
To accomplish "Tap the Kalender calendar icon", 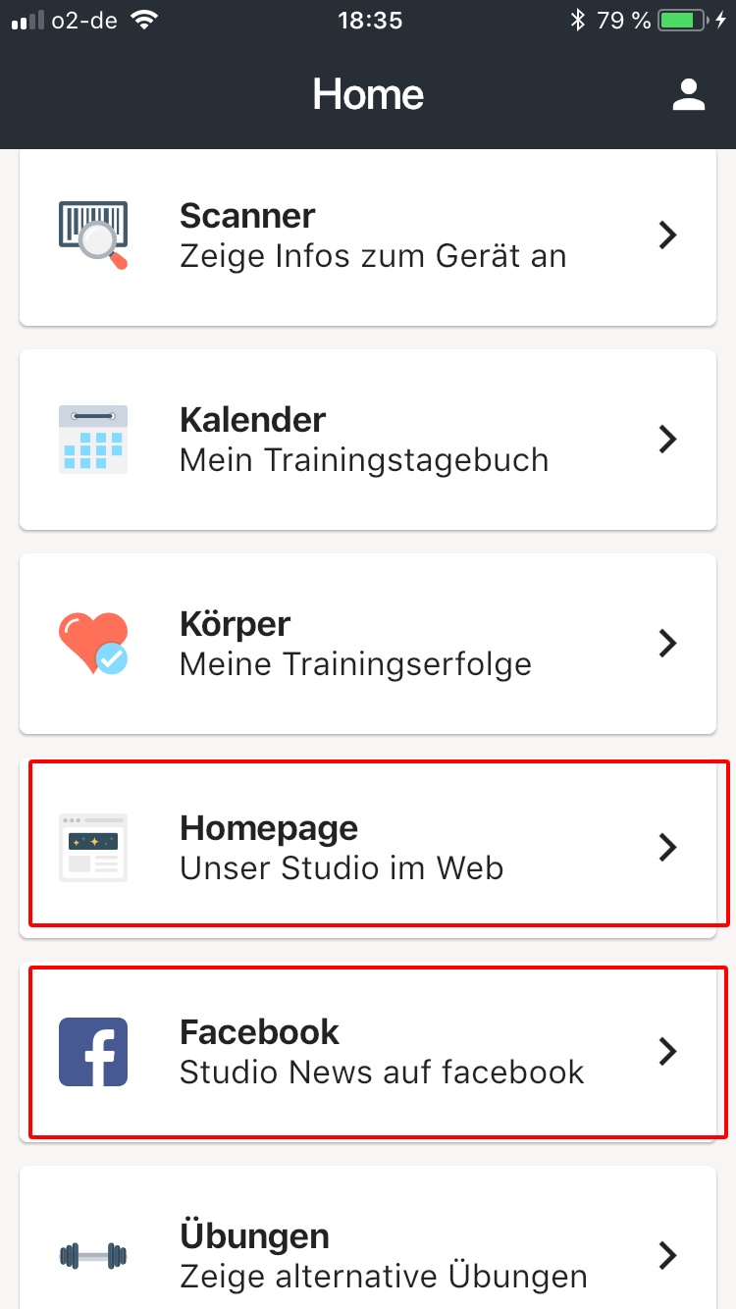I will point(93,440).
